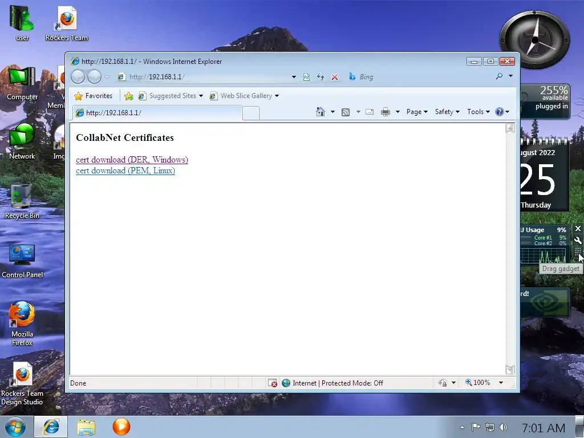Click the search magnifier icon
The image size is (584, 438).
point(499,76)
